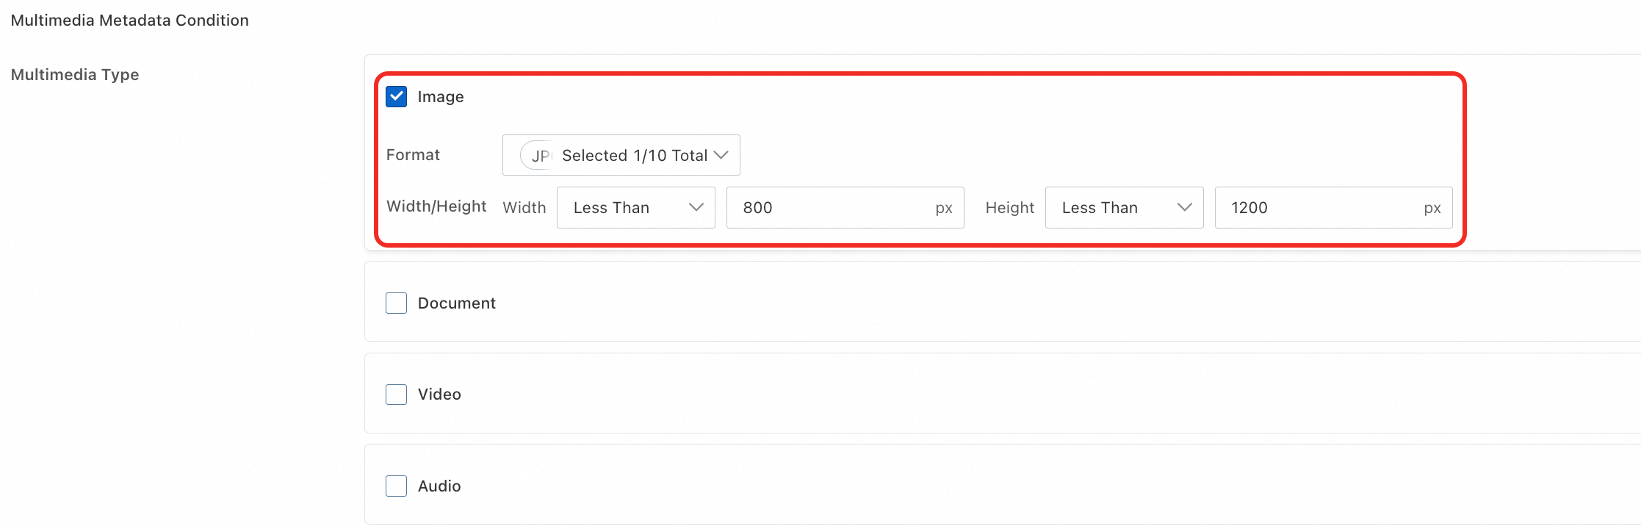Open the Format selection dropdown
The width and height of the screenshot is (1641, 529).
[x=621, y=155]
